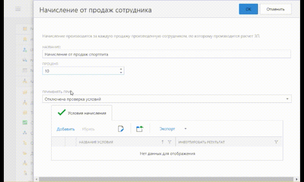Screen dimensions: 304x182
Task: Click the Отменить button
Action: click(x=275, y=9)
